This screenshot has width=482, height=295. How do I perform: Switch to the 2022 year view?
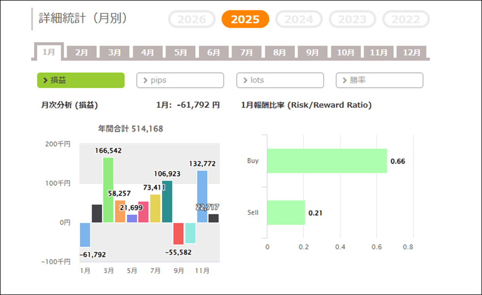click(x=405, y=20)
